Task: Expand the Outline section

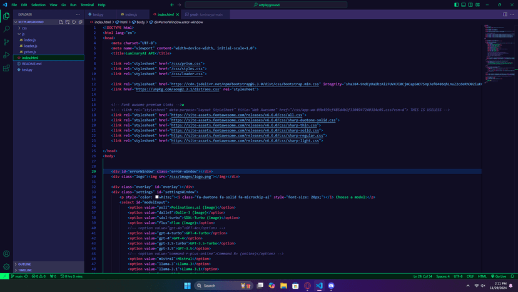Action: tap(24, 264)
